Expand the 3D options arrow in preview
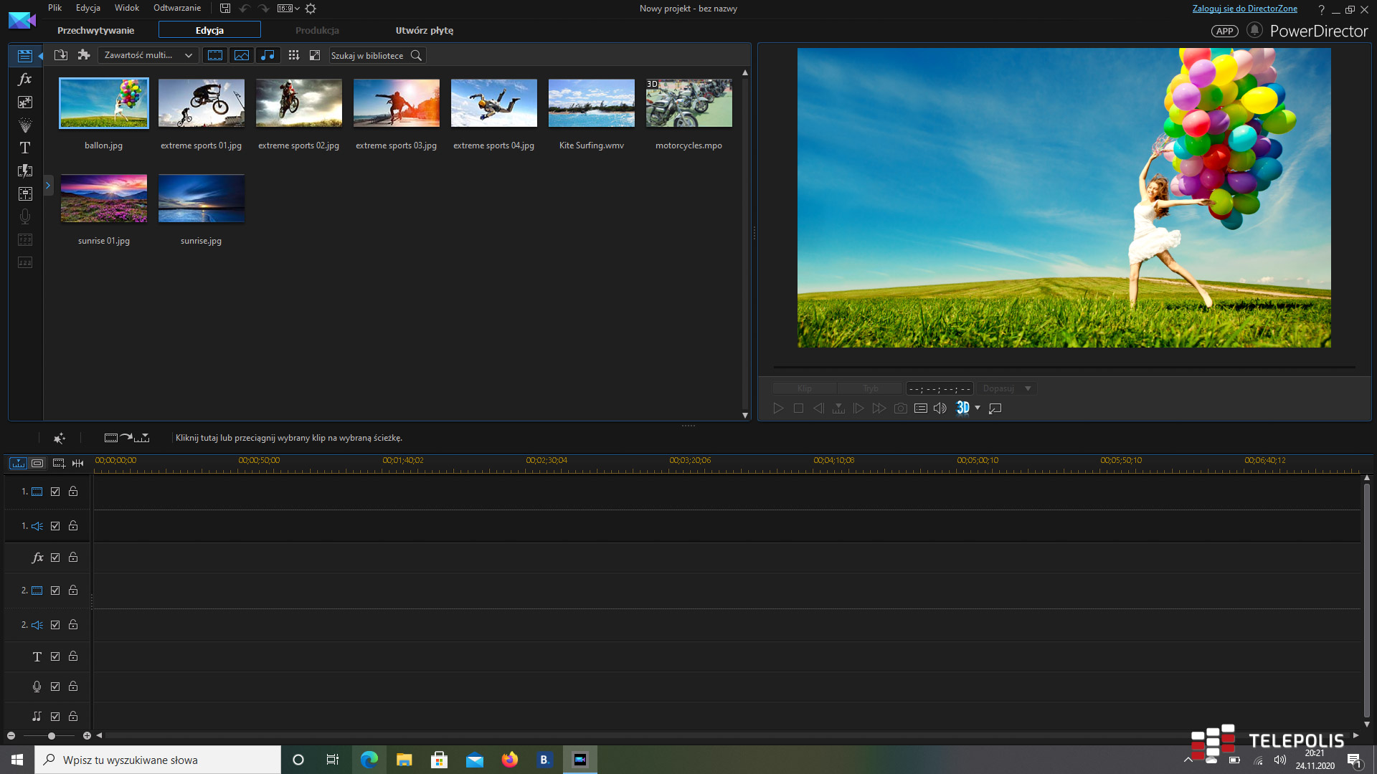Image resolution: width=1377 pixels, height=774 pixels. pyautogui.click(x=978, y=408)
